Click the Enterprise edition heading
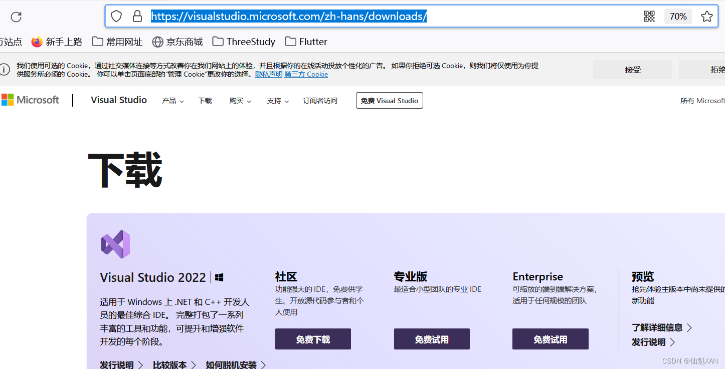The image size is (725, 369). click(x=537, y=276)
